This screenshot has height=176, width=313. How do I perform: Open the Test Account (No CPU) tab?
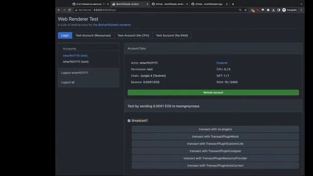pyautogui.click(x=134, y=35)
